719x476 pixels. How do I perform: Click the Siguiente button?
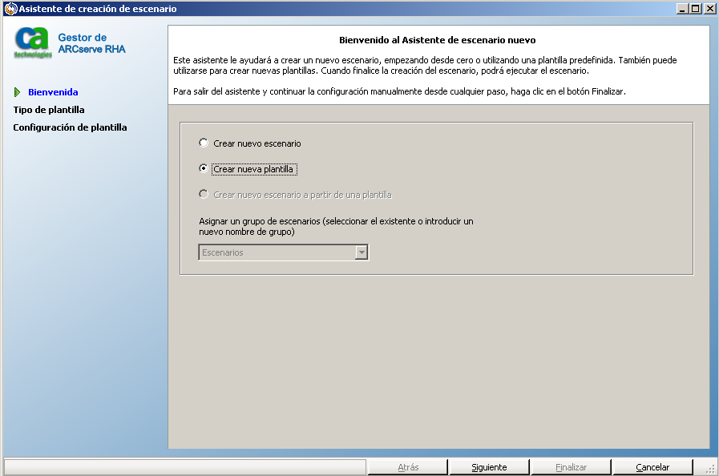pyautogui.click(x=489, y=467)
